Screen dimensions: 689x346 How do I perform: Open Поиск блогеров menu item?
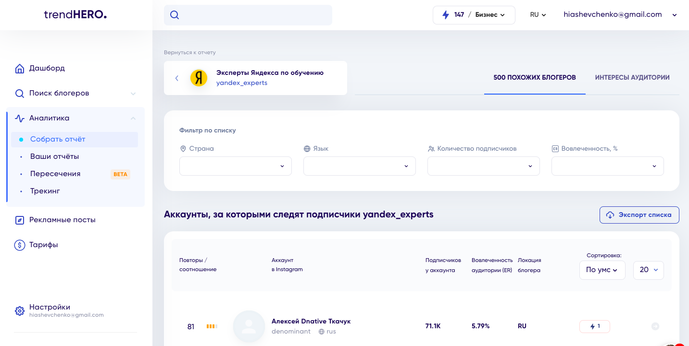(x=59, y=93)
